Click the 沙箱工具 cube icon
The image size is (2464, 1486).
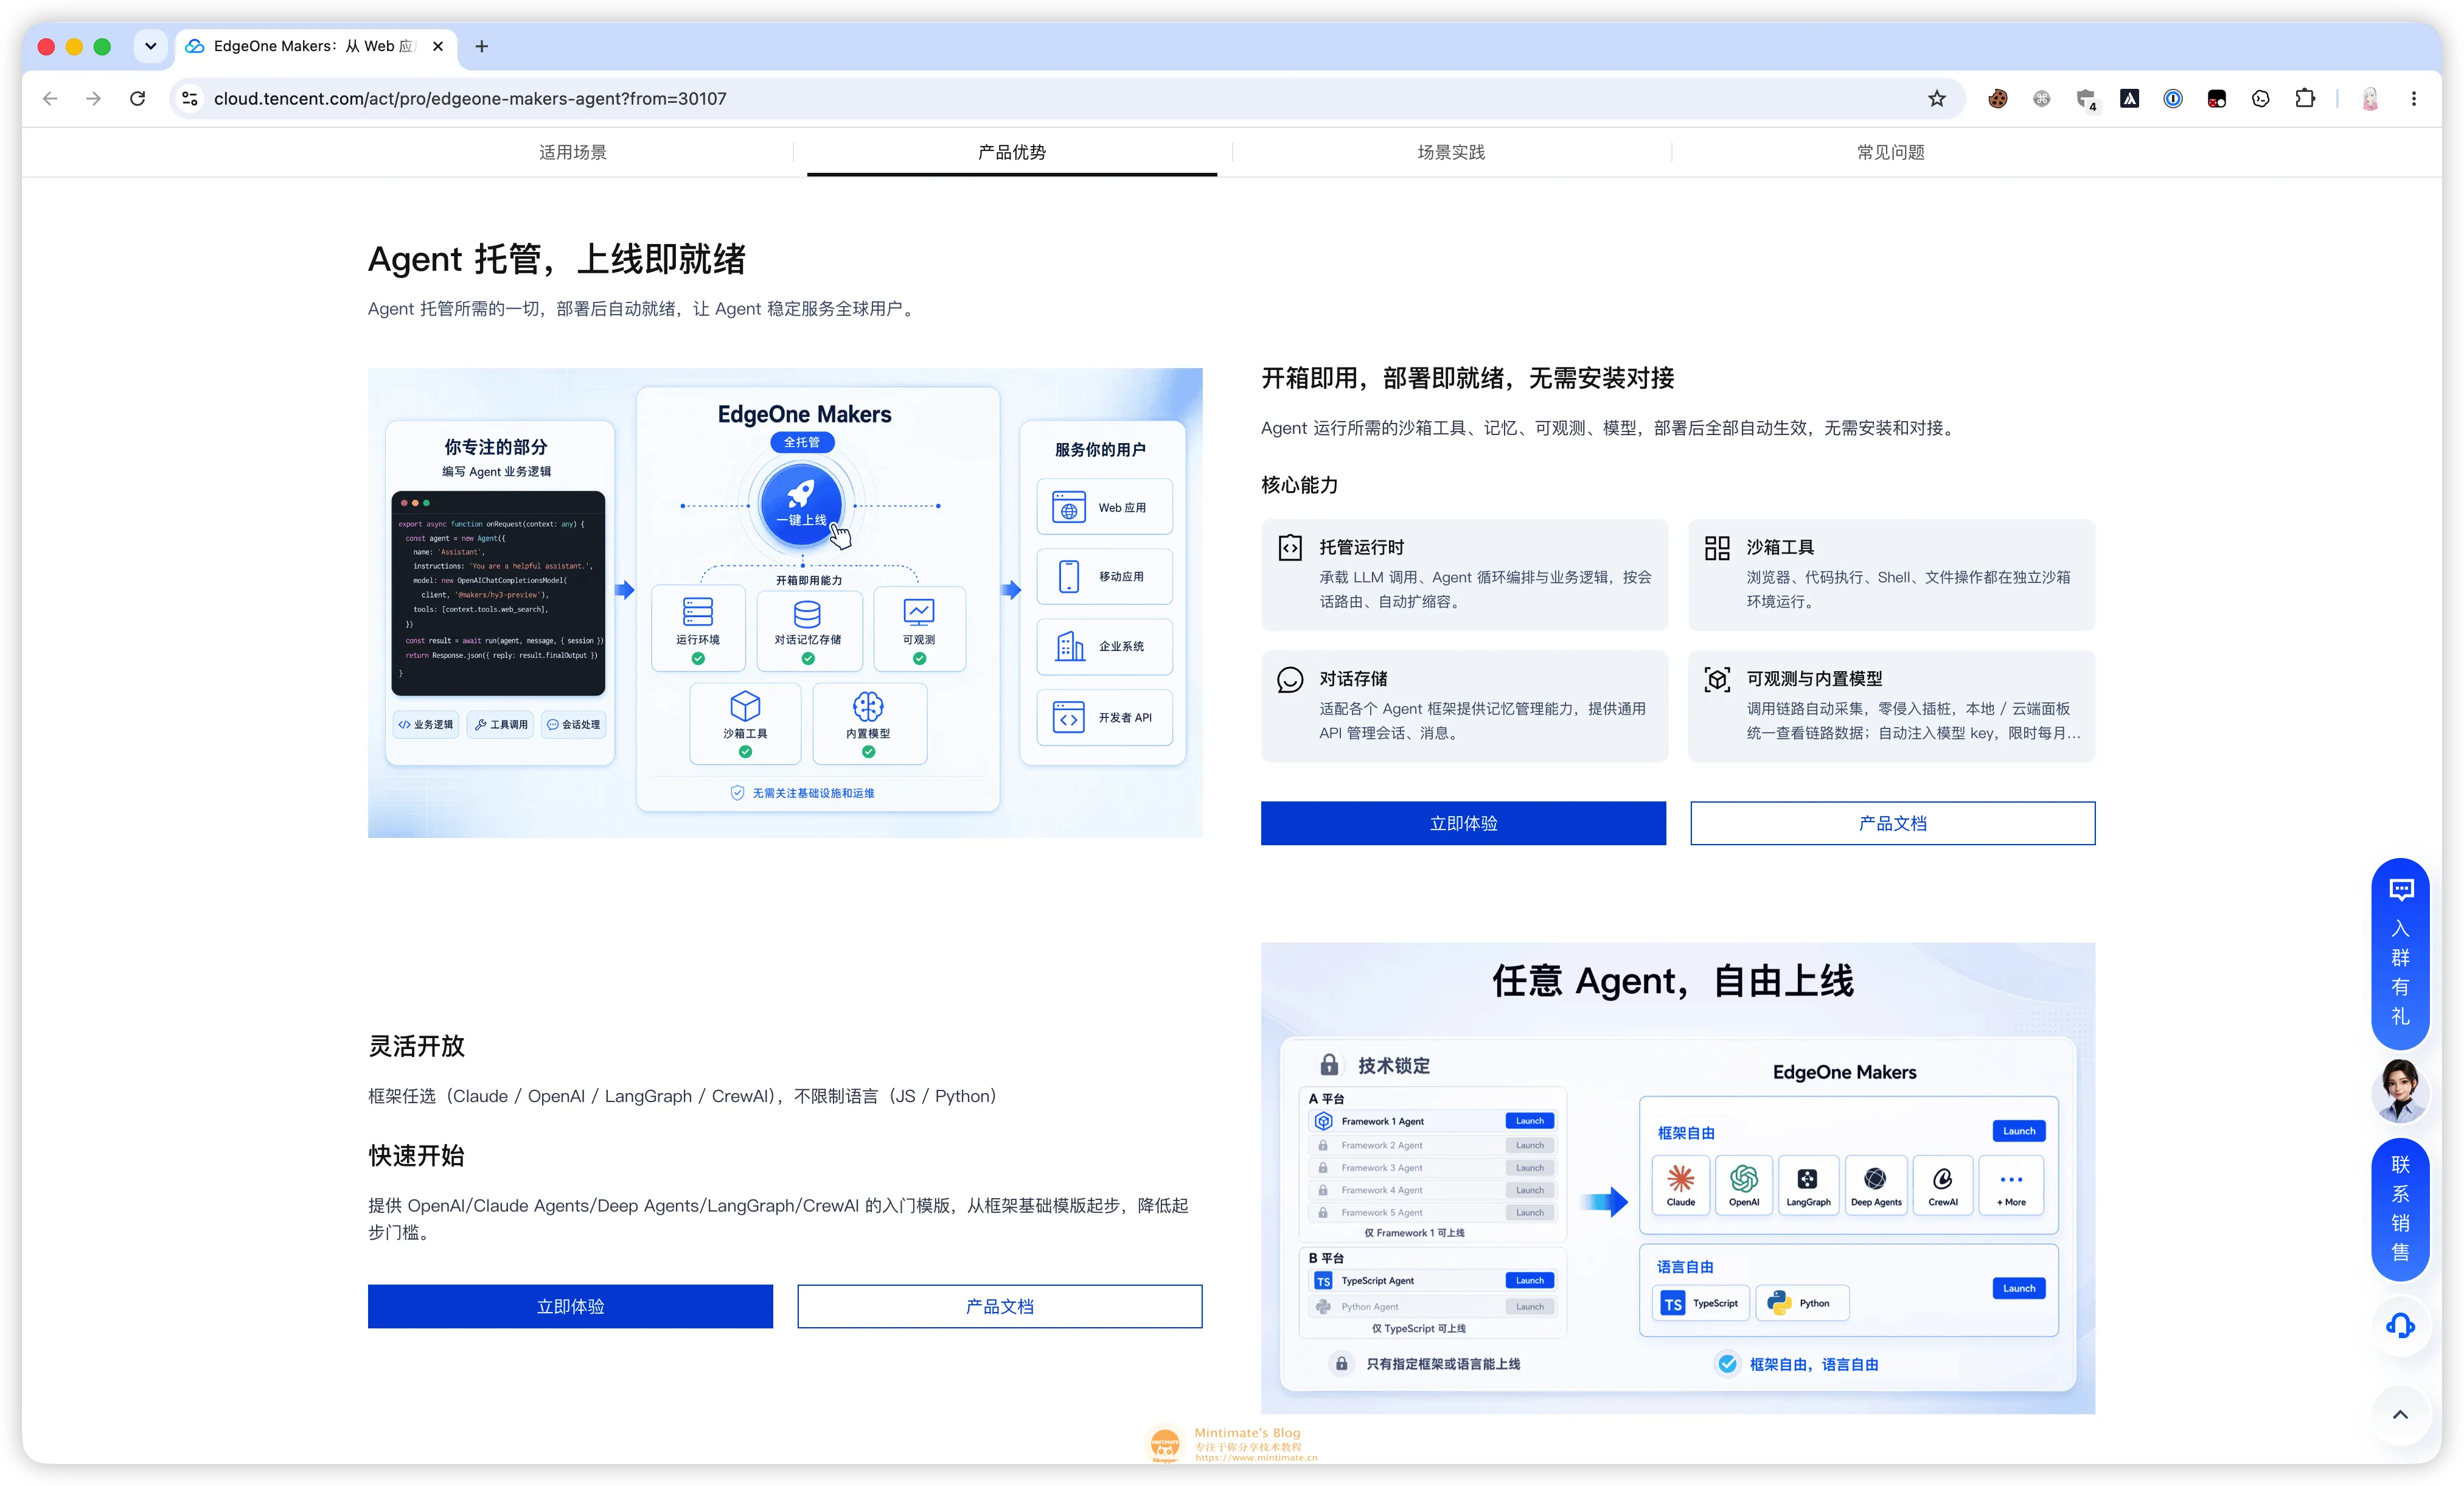click(745, 706)
